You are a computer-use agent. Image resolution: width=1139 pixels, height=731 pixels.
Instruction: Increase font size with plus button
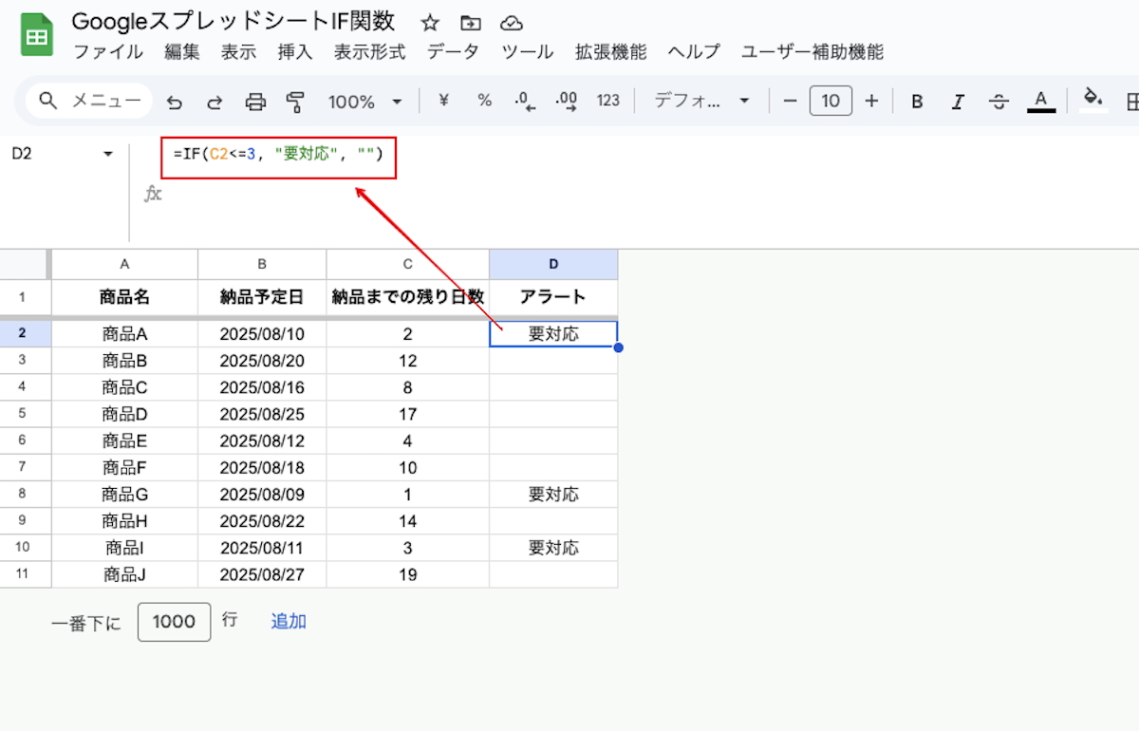tap(871, 101)
